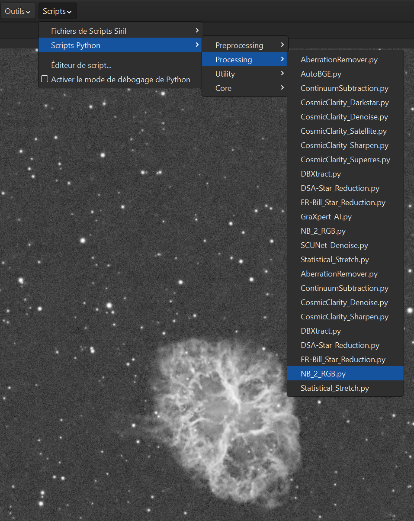
Task: Open the Scripts Python submenu
Action: pos(121,45)
